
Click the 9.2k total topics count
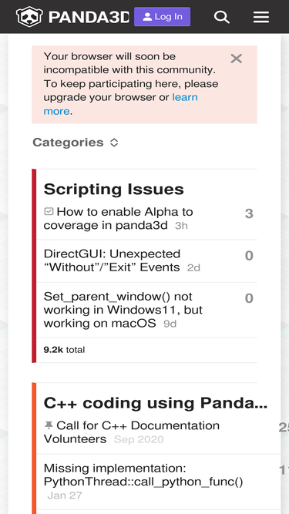(64, 350)
